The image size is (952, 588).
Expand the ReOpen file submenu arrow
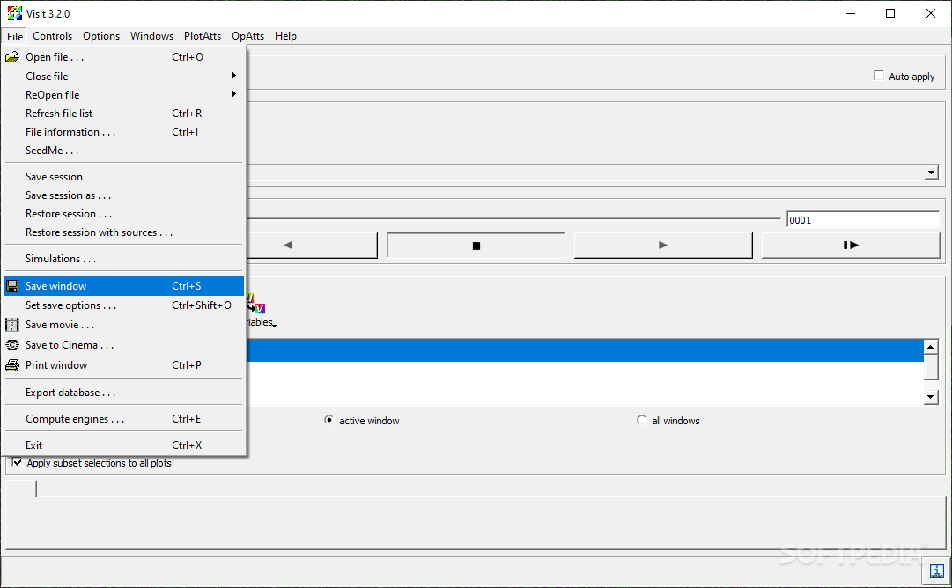[x=233, y=94]
